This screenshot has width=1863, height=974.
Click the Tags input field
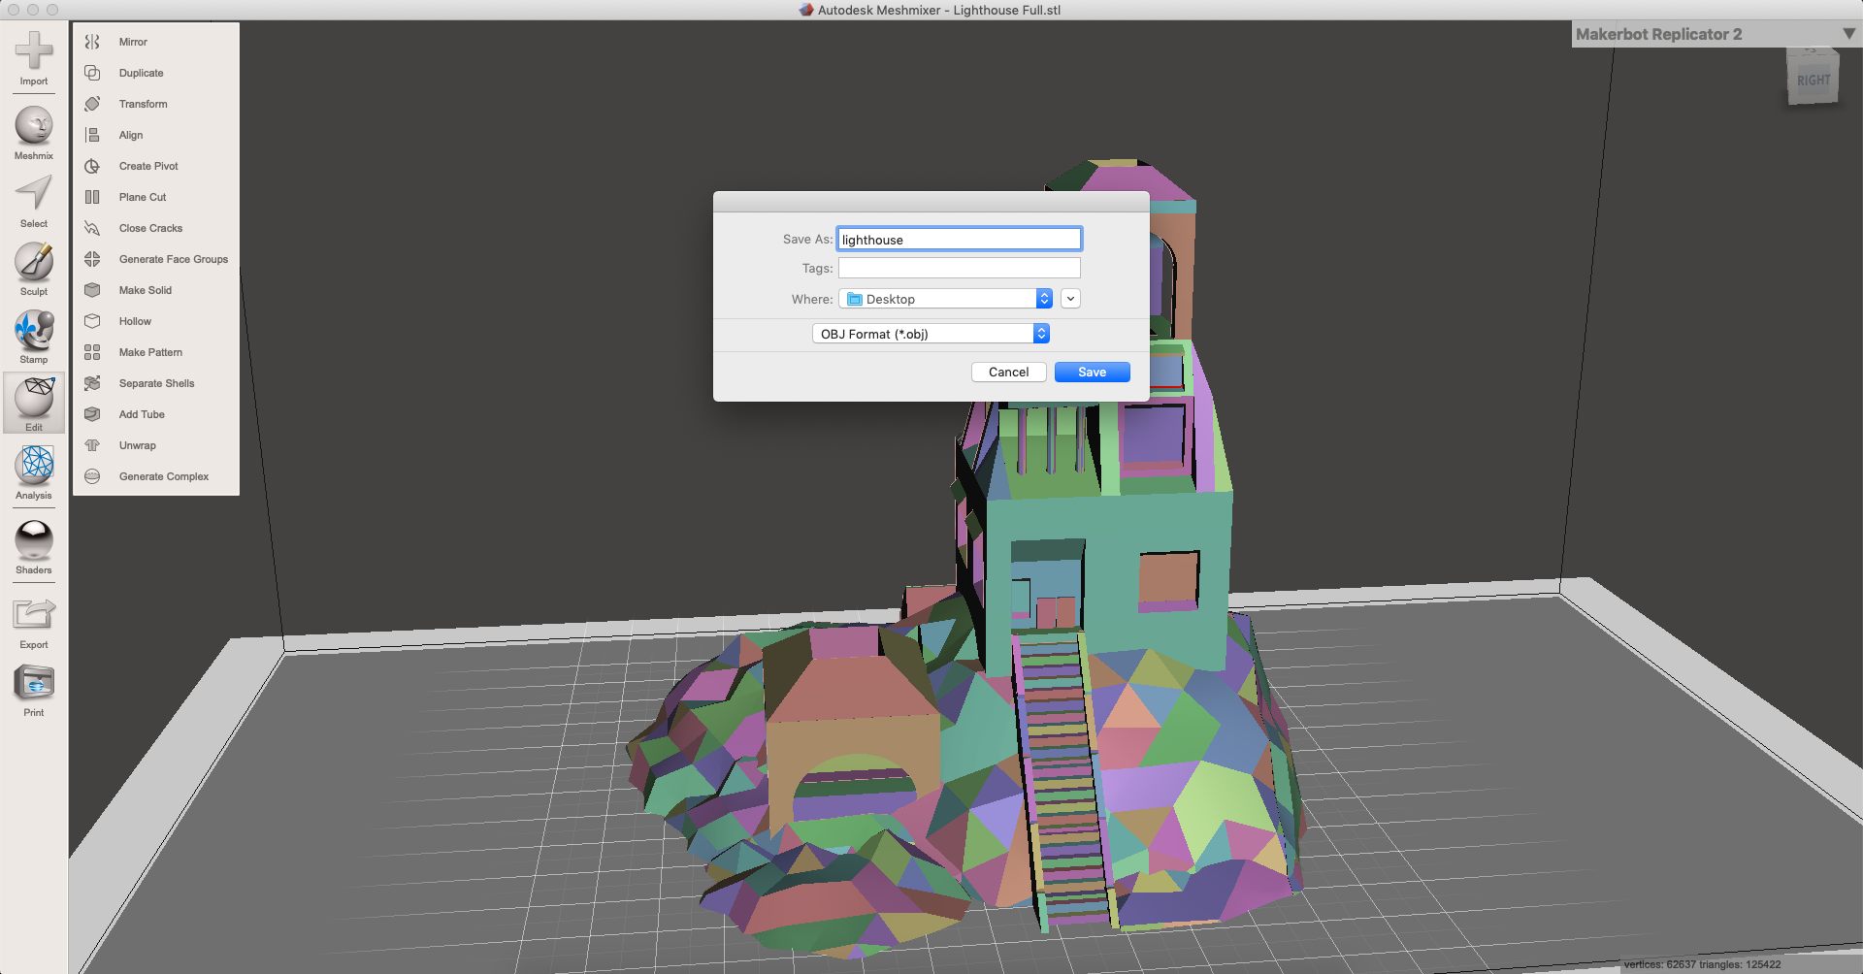pos(959,269)
